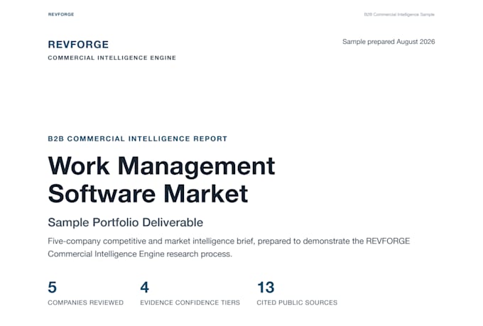Click the small REVFORGE header text
This screenshot has width=483, height=326.
(61, 14)
